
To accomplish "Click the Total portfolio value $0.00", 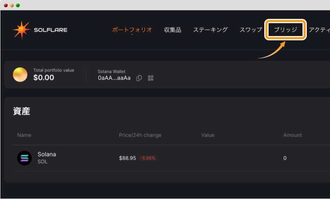I will 44,78.
